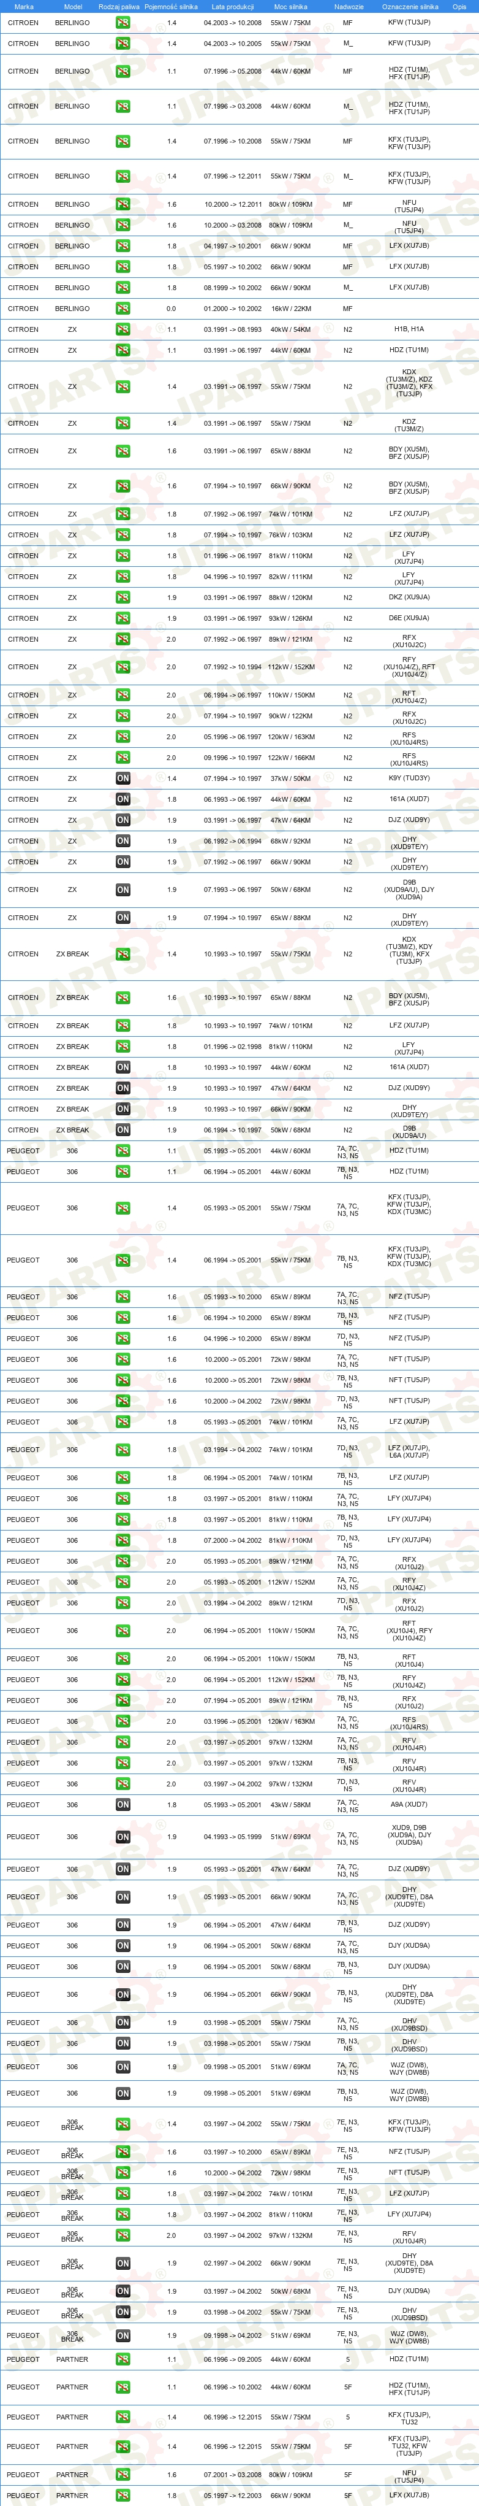Image resolution: width=479 pixels, height=2506 pixels.
Task: Click the Rodzaj paliwa column header
Action: click(x=119, y=7)
